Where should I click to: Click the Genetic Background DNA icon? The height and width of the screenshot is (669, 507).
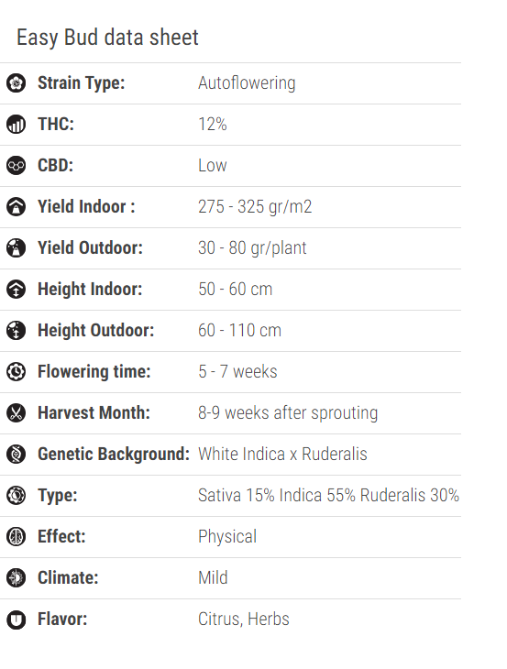pyautogui.click(x=17, y=455)
